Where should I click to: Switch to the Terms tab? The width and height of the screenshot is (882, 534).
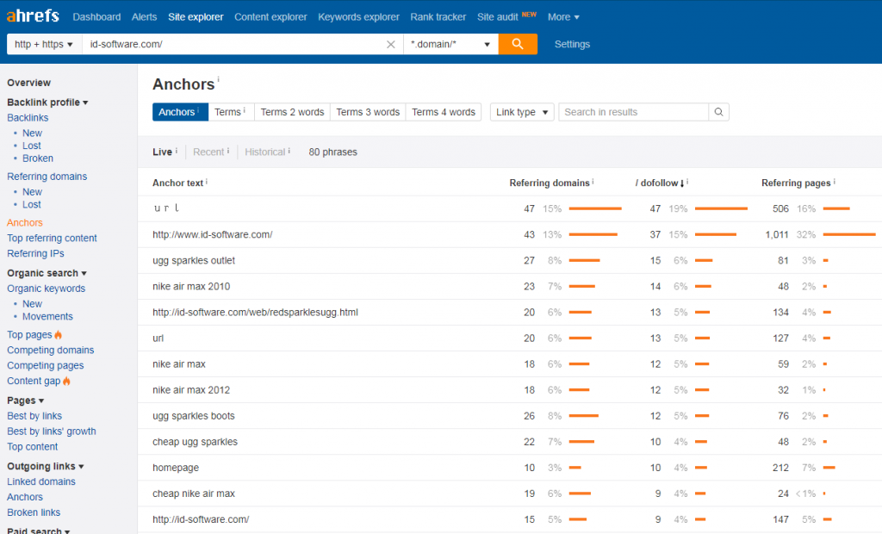pos(231,112)
